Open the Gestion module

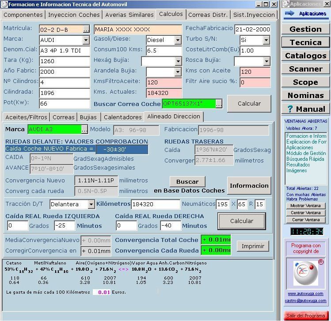[305, 29]
